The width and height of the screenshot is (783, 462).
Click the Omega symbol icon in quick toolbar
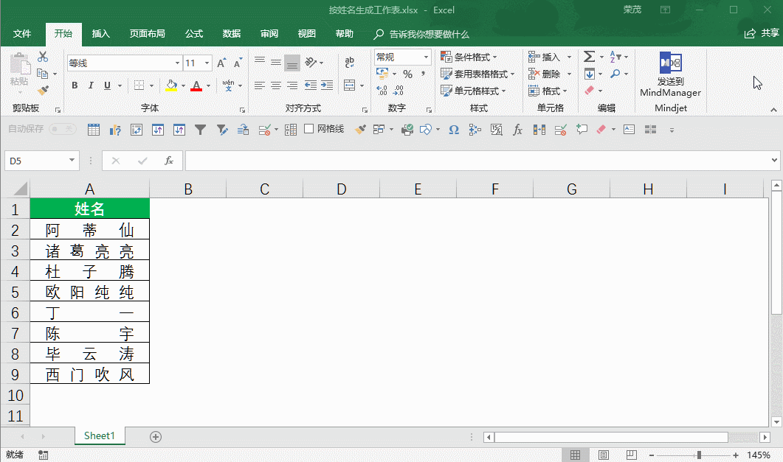point(454,130)
